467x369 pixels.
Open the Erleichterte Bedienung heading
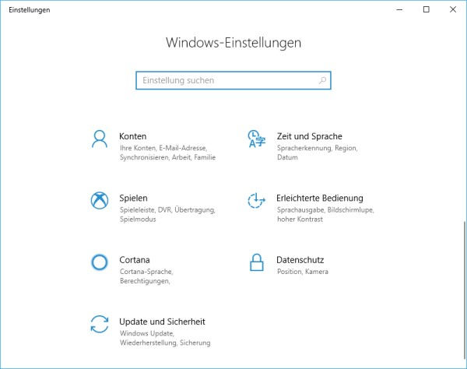320,198
